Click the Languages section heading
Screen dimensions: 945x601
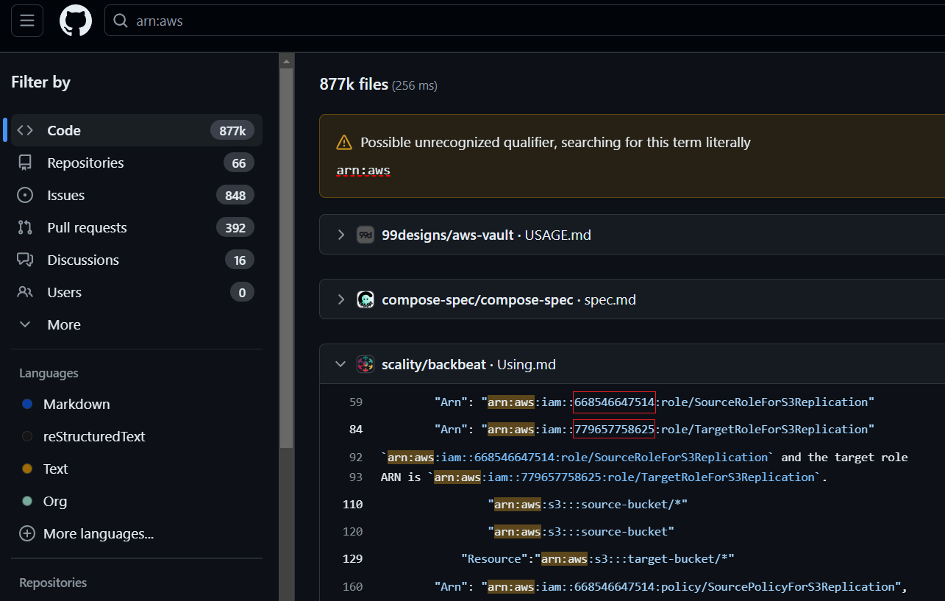pos(49,374)
